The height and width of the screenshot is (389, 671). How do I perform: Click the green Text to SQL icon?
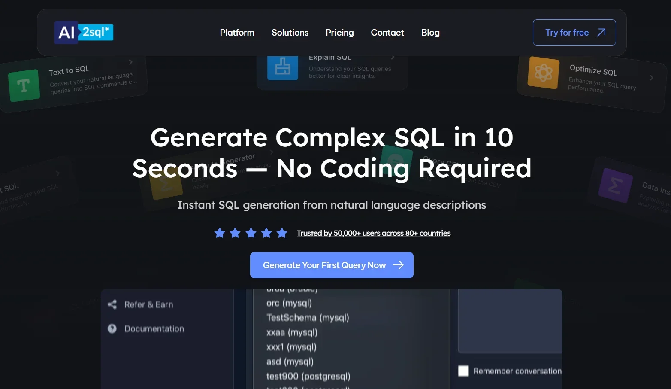[x=24, y=85]
